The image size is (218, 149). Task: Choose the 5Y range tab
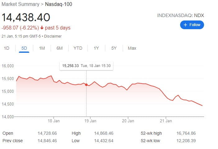pos(114,48)
